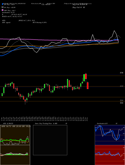
Task: Click the 43.32 price level label
Action: click(x=122, y=86)
